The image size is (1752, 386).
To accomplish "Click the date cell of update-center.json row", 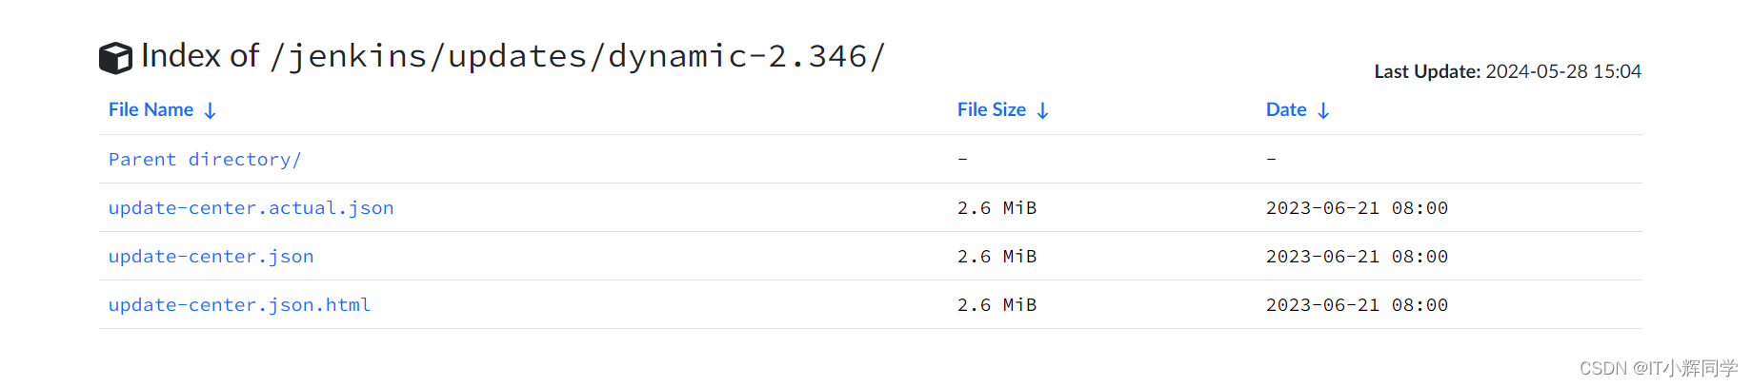I will tap(1357, 256).
